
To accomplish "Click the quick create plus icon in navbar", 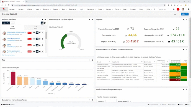I will tap(189, 9).
